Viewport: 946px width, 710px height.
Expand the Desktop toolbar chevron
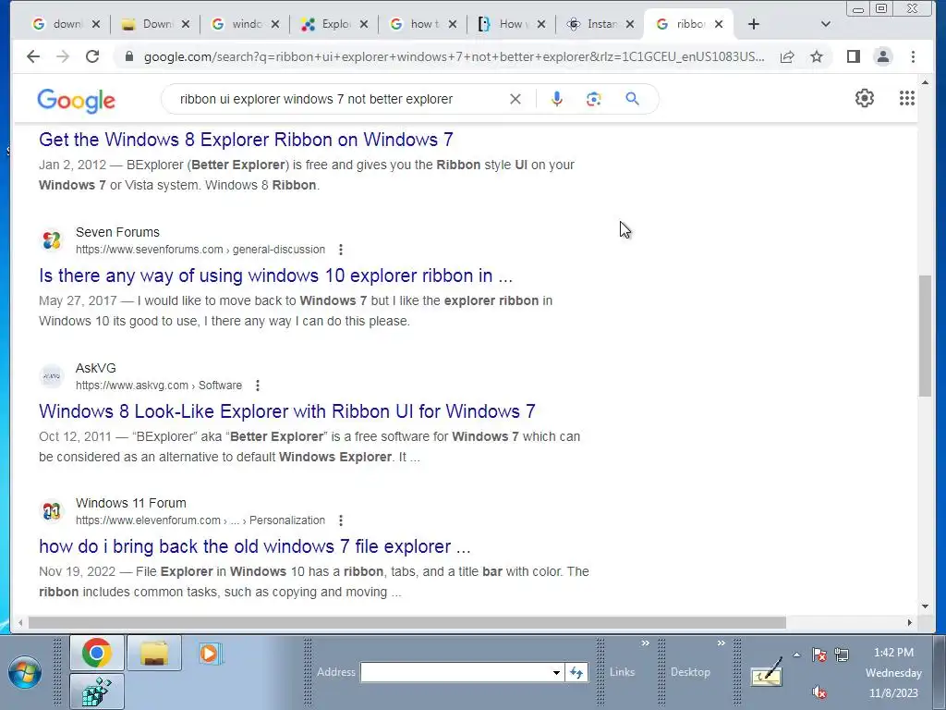point(721,643)
